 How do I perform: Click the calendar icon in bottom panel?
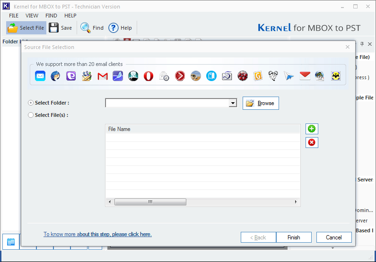(11, 242)
